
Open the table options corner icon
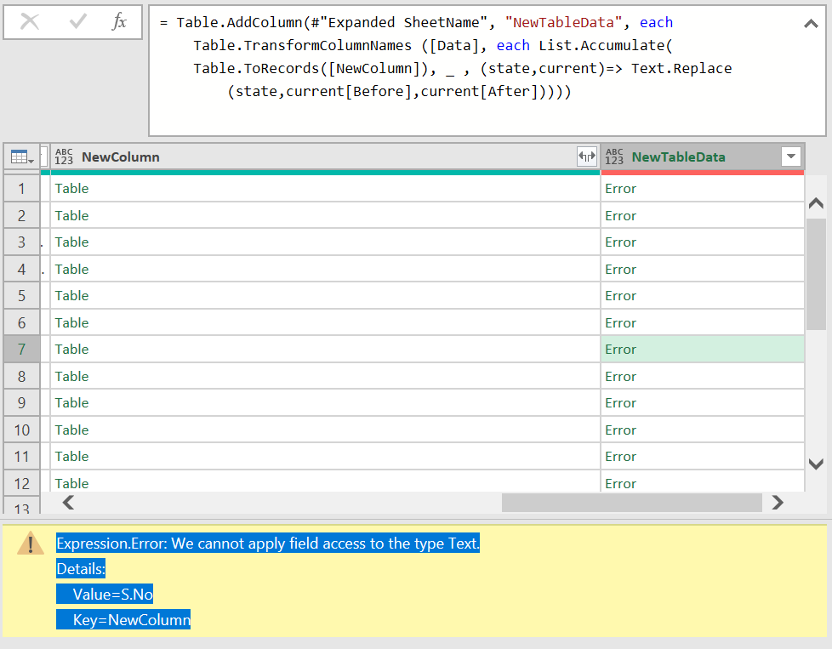(22, 157)
